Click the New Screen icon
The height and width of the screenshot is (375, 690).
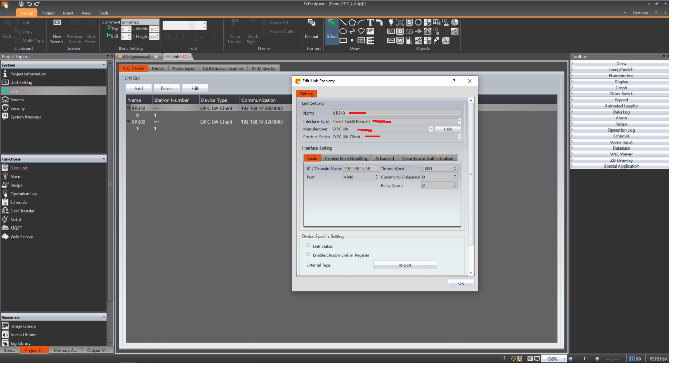pyautogui.click(x=57, y=22)
